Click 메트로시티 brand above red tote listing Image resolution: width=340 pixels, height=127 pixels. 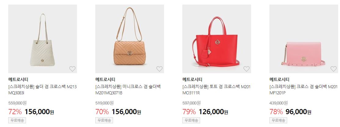coord(192,80)
